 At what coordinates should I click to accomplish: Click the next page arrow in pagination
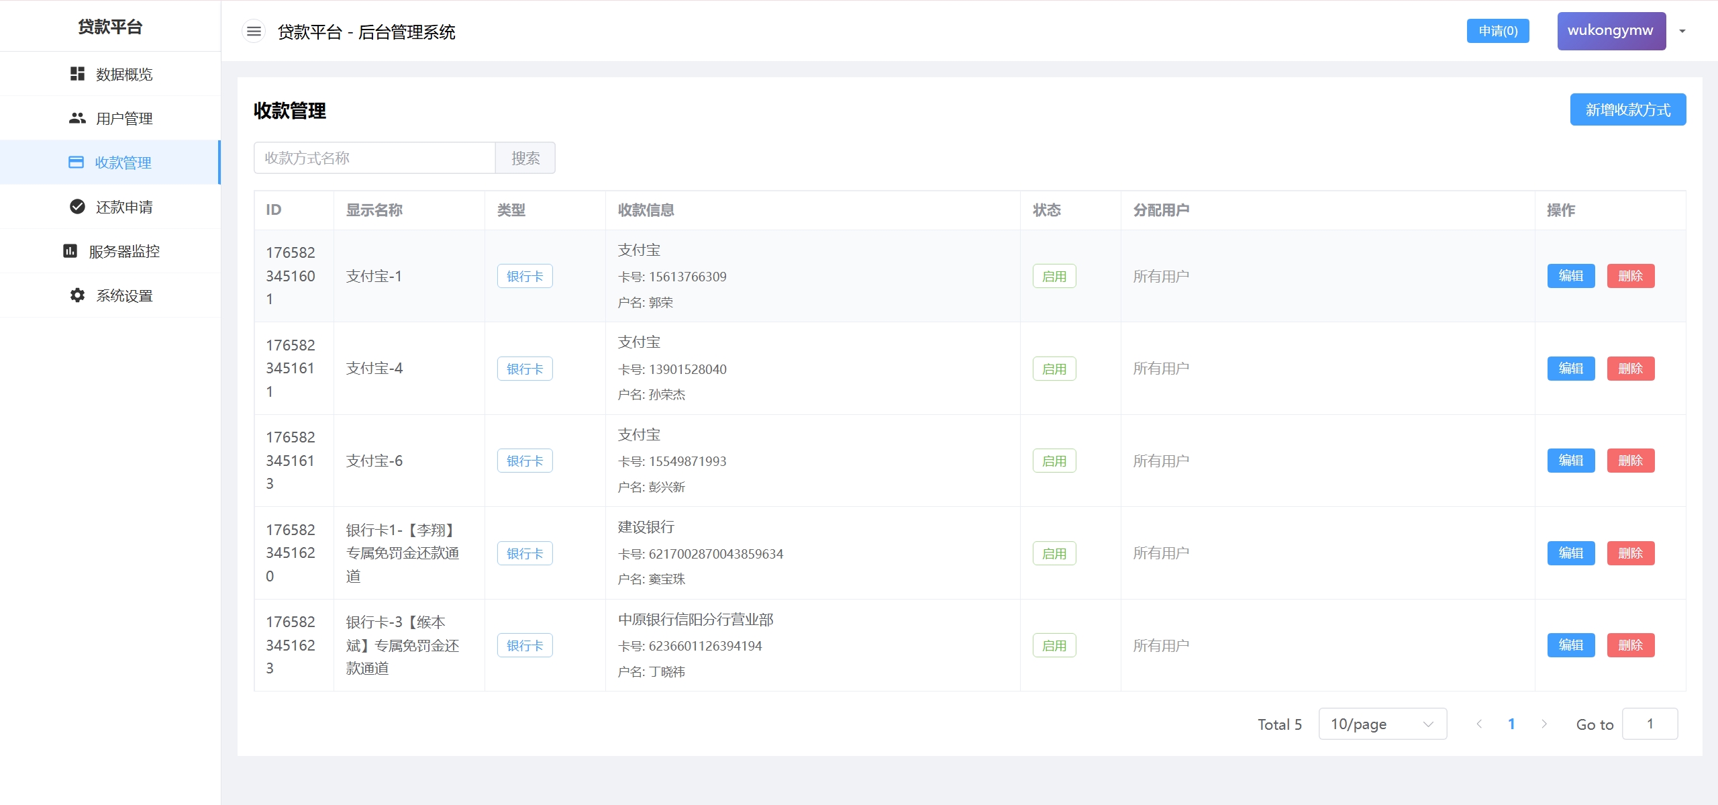point(1544,724)
